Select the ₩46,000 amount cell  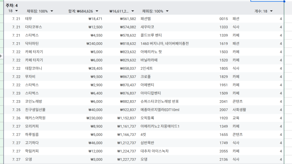point(95,143)
